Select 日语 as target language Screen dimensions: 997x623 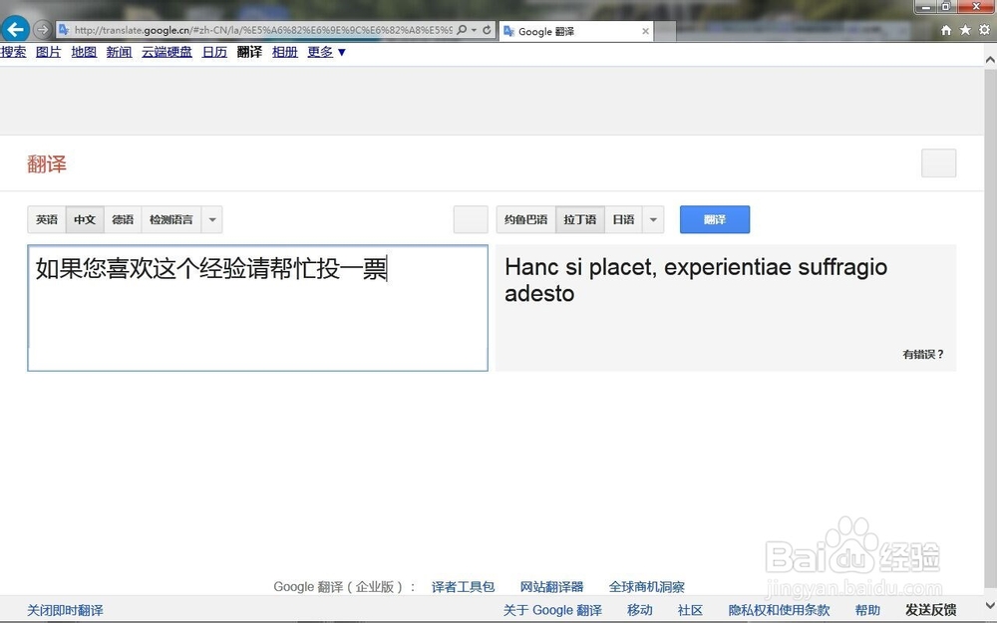(623, 220)
